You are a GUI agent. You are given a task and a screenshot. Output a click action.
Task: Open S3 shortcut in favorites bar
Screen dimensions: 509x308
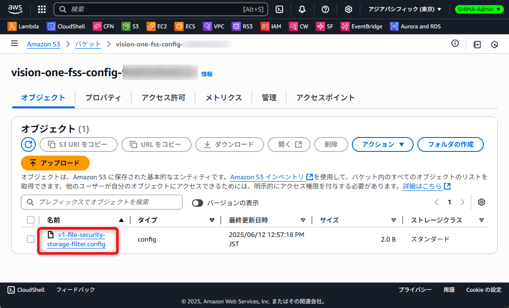130,26
